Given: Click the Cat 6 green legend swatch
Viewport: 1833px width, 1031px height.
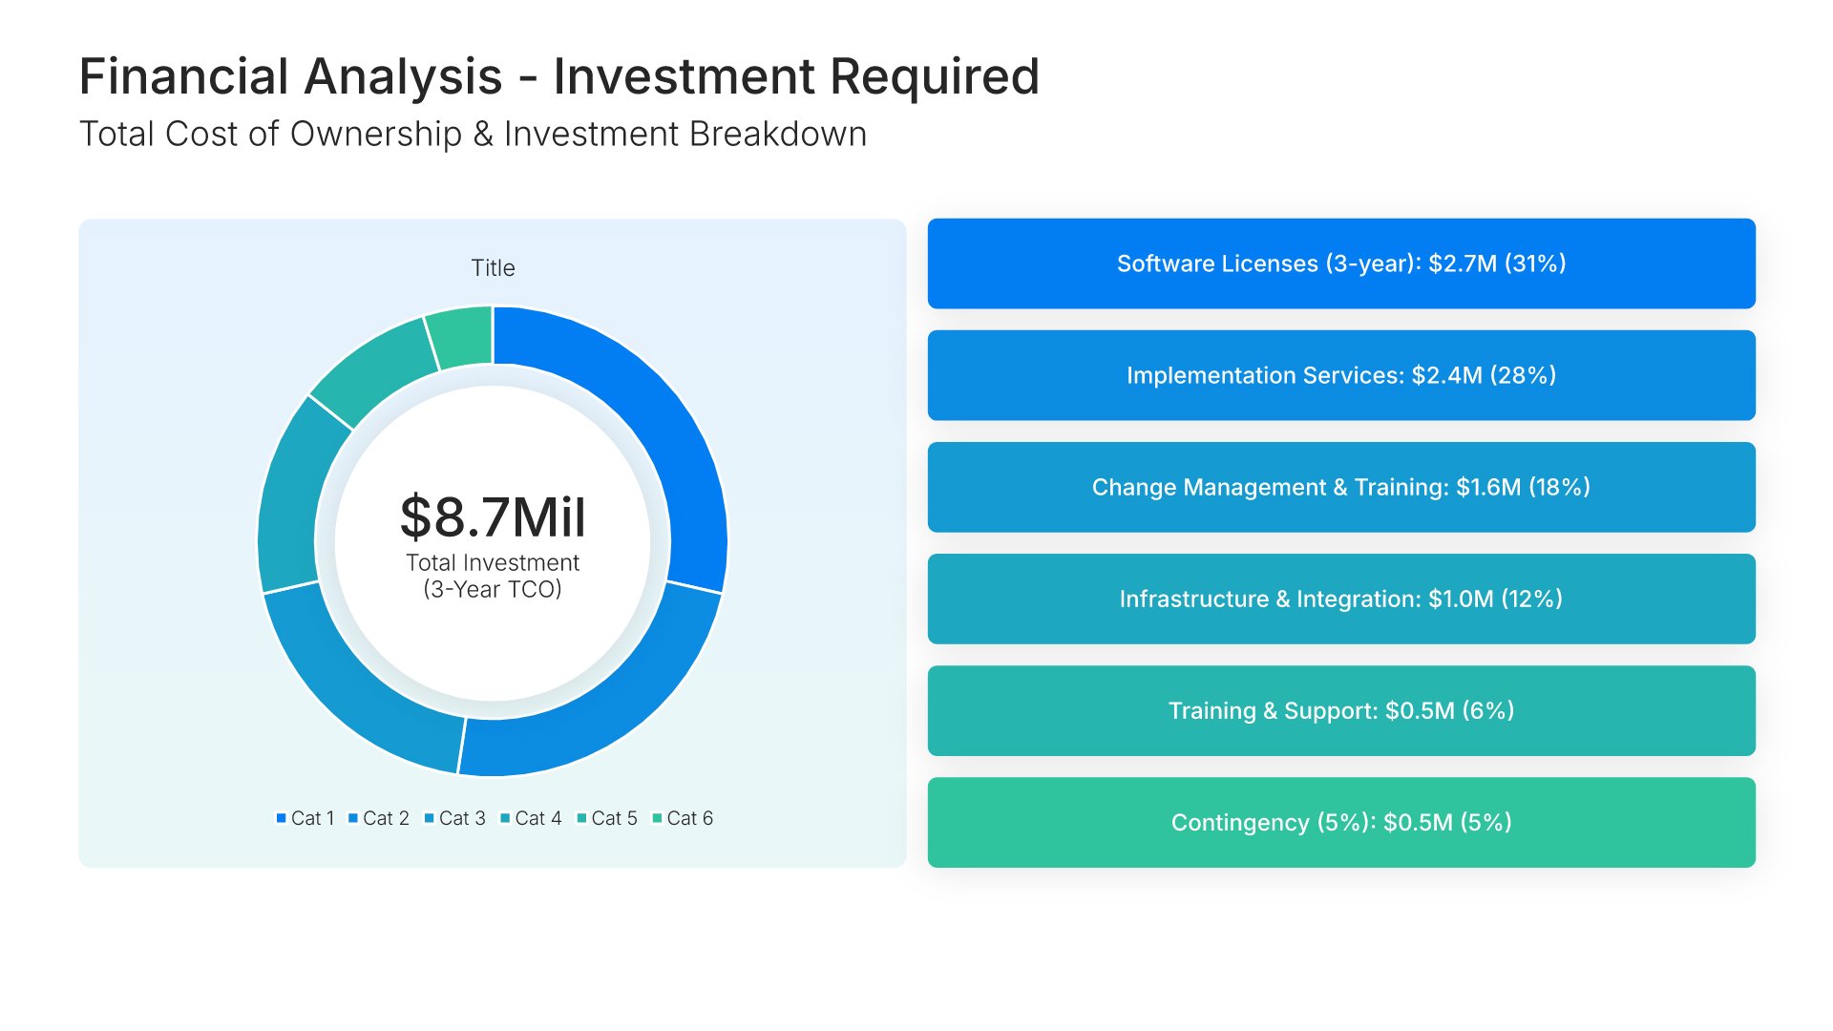Looking at the screenshot, I should (657, 818).
